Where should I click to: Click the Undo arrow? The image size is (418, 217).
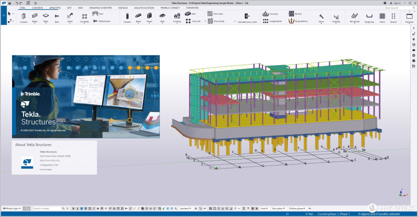click(17, 3)
